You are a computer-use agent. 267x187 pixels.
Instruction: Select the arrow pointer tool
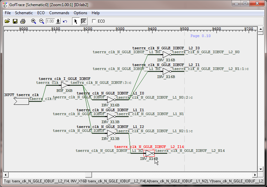76,21
